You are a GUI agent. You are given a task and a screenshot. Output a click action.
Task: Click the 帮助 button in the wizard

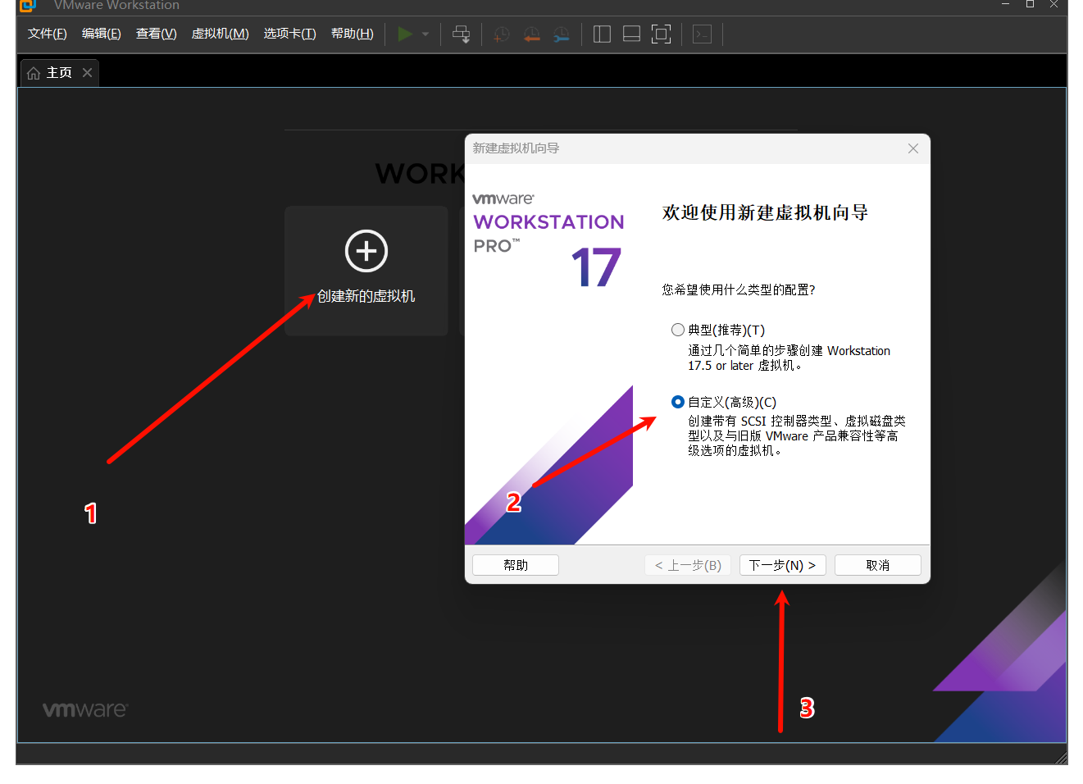tap(516, 565)
